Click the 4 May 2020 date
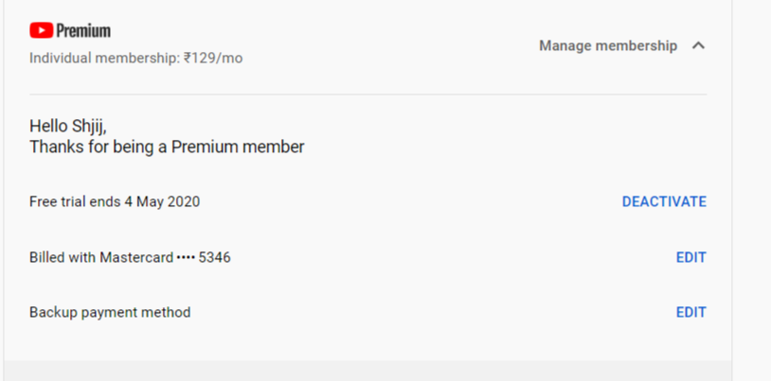This screenshot has width=771, height=381. [x=162, y=201]
